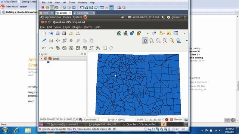
Task: Click the stop rendering red X button
Action: 167,119
